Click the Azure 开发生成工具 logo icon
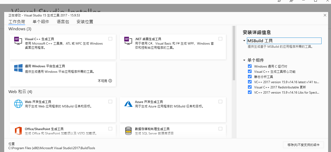The height and width of the screenshot is (152, 331). 128,104
